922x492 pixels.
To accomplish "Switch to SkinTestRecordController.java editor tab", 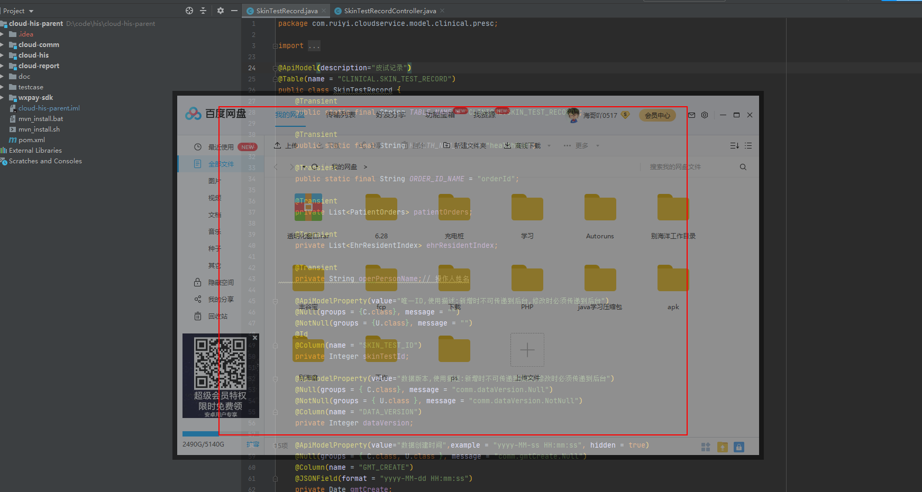I will tap(389, 11).
